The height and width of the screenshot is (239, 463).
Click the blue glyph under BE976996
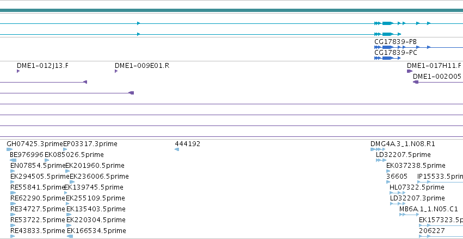tap(13, 160)
